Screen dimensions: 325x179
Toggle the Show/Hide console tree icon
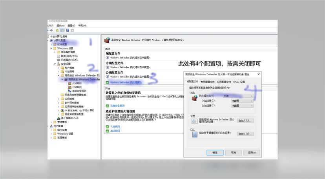pyautogui.click(x=62, y=30)
